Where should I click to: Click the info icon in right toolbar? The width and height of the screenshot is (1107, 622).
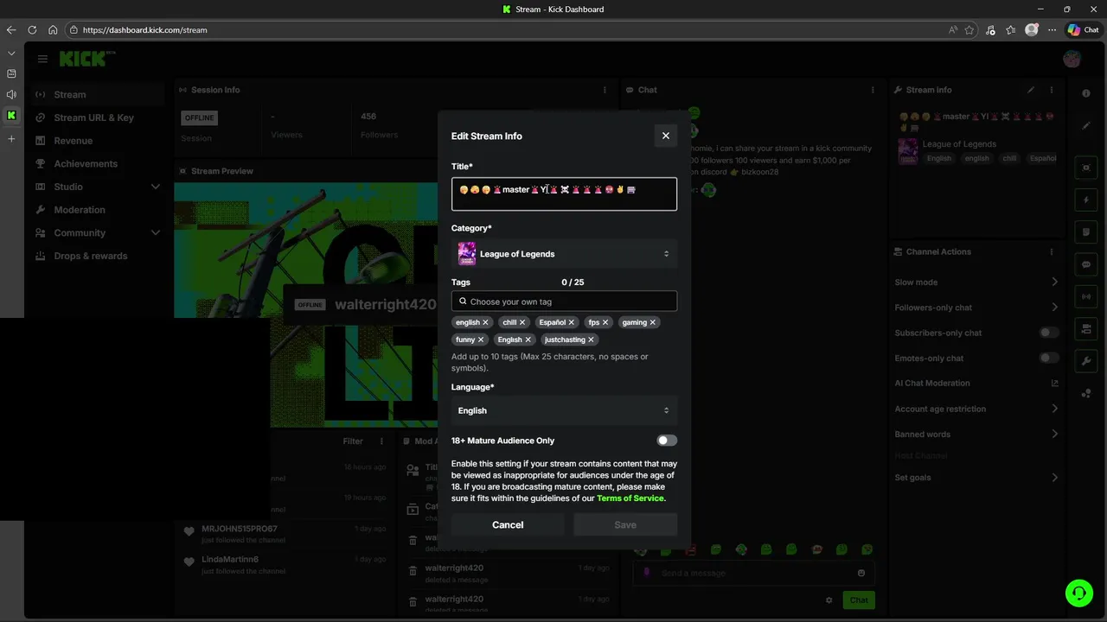tap(1086, 93)
